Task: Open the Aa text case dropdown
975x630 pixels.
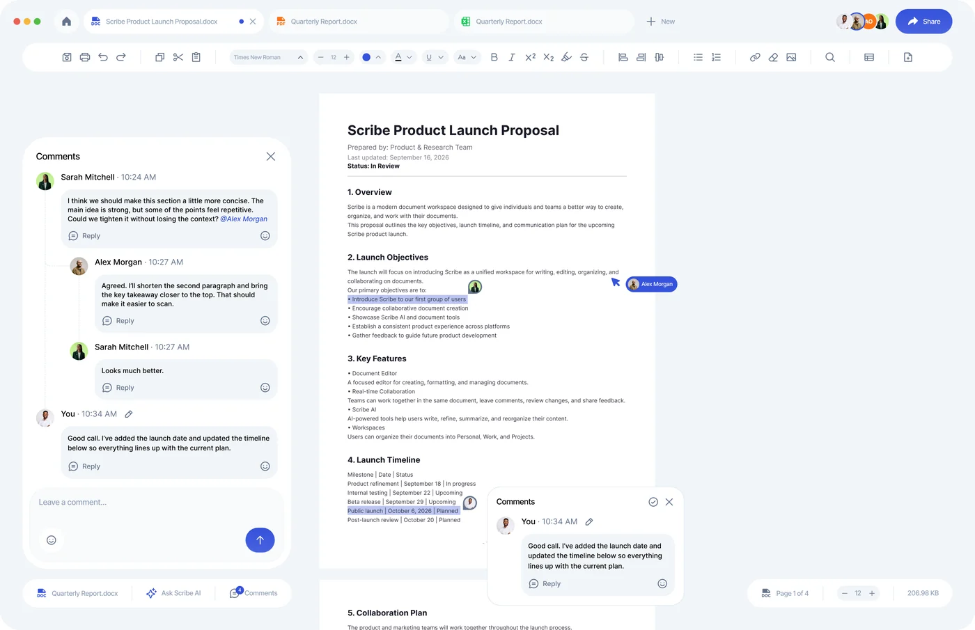Action: (467, 57)
